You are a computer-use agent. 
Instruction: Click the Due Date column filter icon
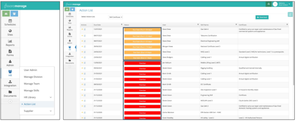pos(121,25)
